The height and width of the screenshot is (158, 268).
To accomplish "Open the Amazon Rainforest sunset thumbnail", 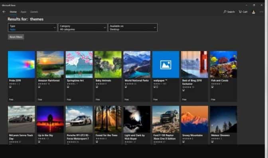I will point(50,65).
